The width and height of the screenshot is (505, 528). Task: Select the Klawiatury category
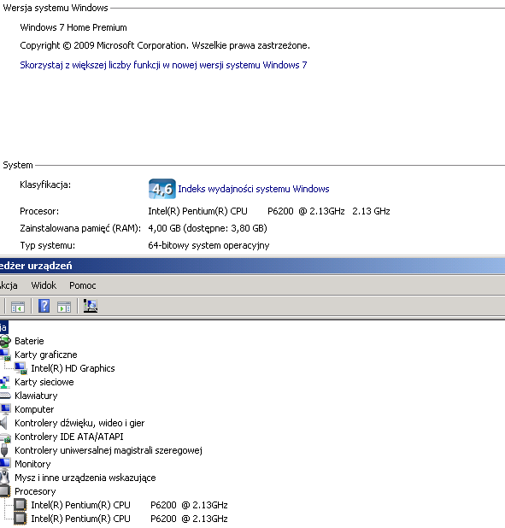click(x=36, y=396)
